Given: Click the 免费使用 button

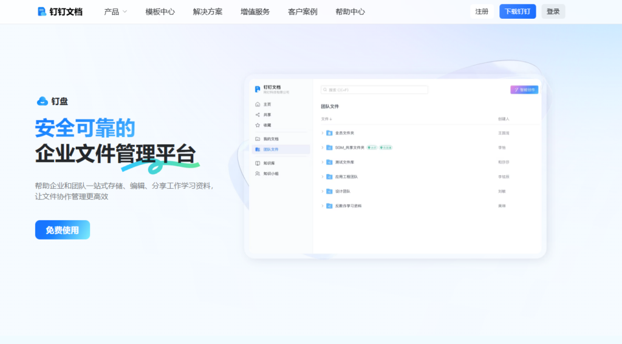Looking at the screenshot, I should click(63, 230).
